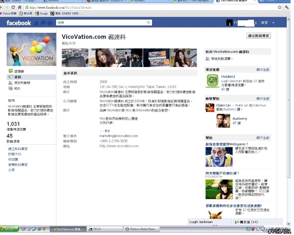
Task: Open Lugh Jackman chat tab
Action: pos(209,222)
